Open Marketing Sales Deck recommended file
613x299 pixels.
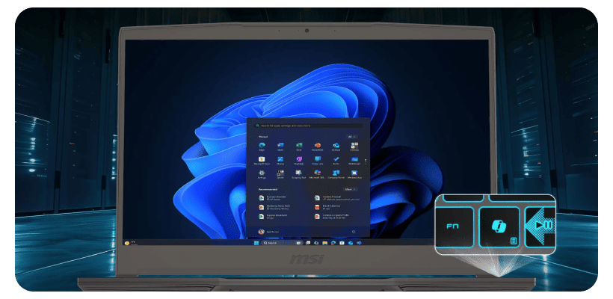(x=274, y=207)
